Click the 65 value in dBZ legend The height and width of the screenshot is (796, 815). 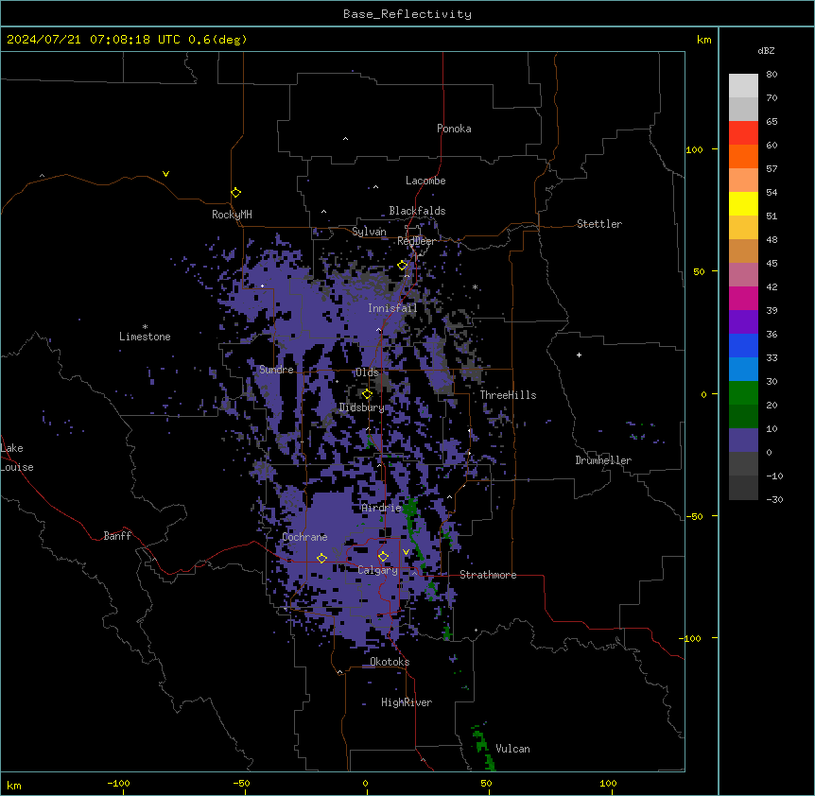point(772,122)
